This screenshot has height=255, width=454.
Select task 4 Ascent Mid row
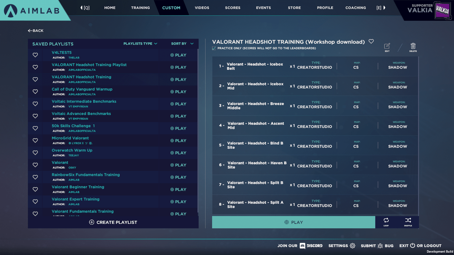pos(315,126)
